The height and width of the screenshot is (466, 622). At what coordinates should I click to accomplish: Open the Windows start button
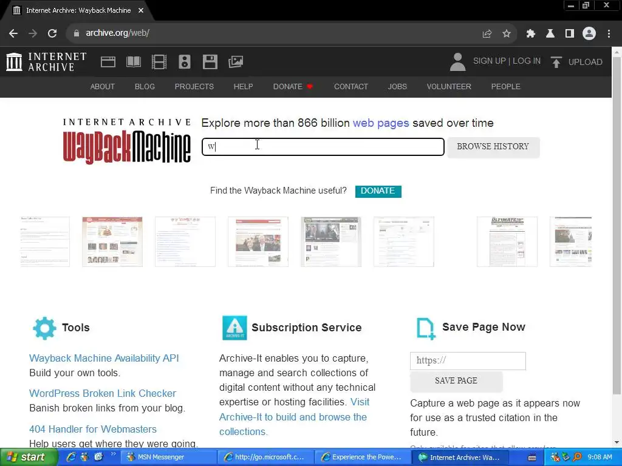[x=29, y=458]
